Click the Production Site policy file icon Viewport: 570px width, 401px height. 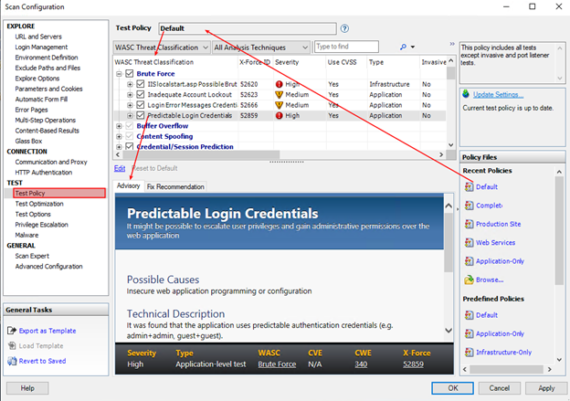[x=469, y=224]
